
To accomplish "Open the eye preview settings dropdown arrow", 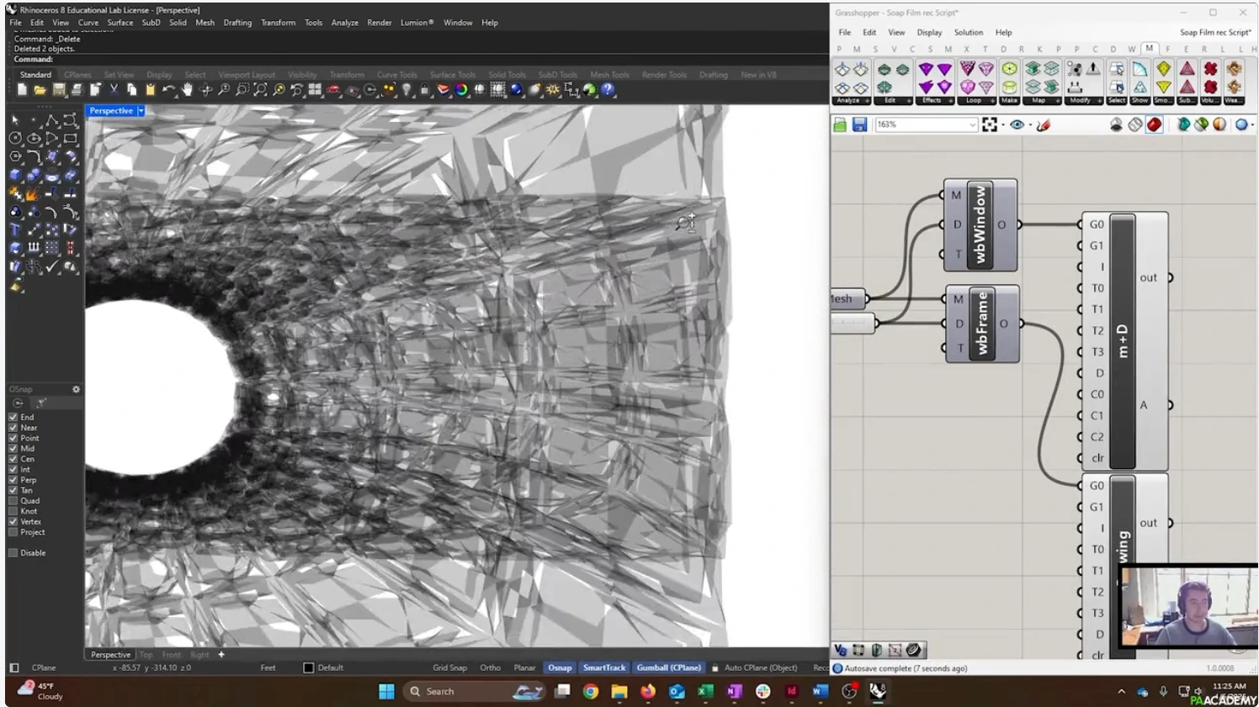I will click(1030, 125).
